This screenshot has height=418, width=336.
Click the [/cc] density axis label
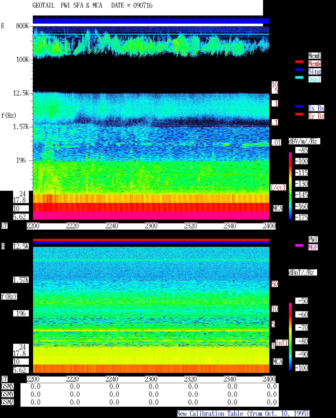pyautogui.click(x=278, y=187)
